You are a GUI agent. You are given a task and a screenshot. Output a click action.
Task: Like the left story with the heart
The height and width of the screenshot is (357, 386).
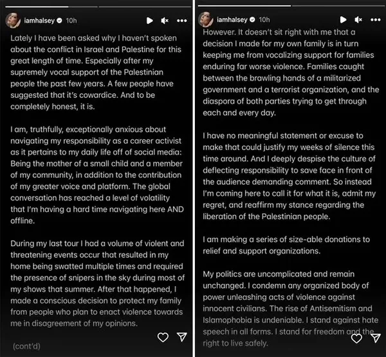163,336
